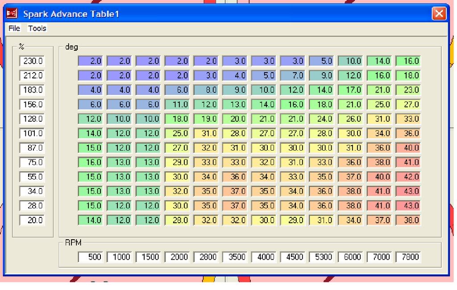Select the 87.0 load value field
The height and width of the screenshot is (290, 457).
pyautogui.click(x=32, y=147)
